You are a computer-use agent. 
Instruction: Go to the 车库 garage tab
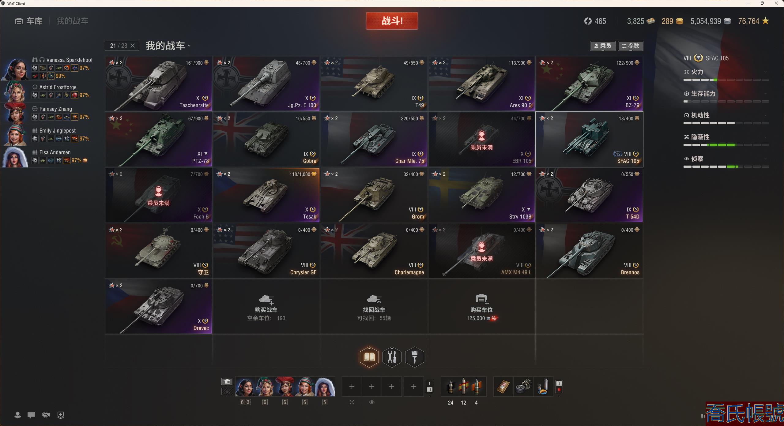[28, 21]
